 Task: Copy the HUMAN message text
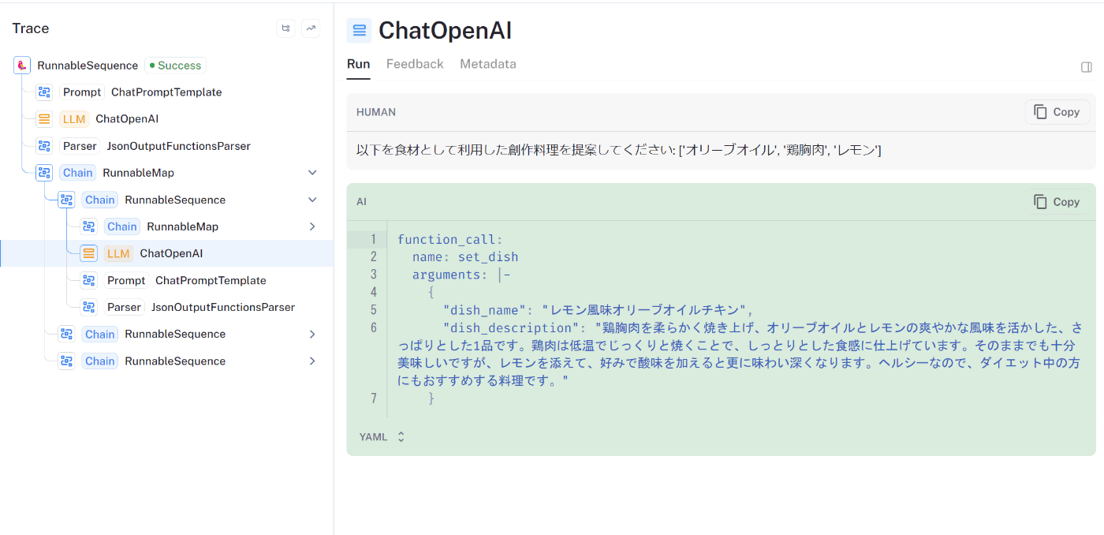pyautogui.click(x=1057, y=112)
